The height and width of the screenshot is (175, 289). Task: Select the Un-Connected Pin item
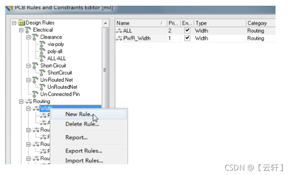(60, 94)
